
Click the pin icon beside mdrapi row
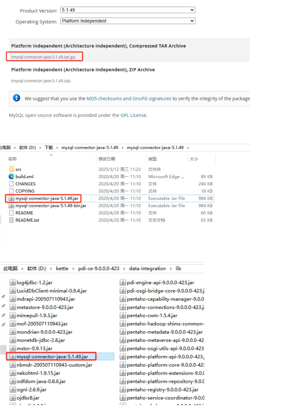(3, 297)
